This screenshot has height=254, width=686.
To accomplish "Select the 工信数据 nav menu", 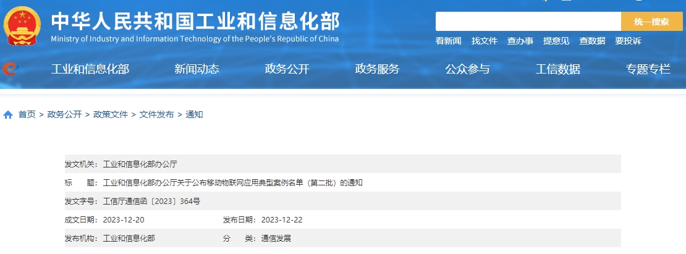I will tap(558, 69).
